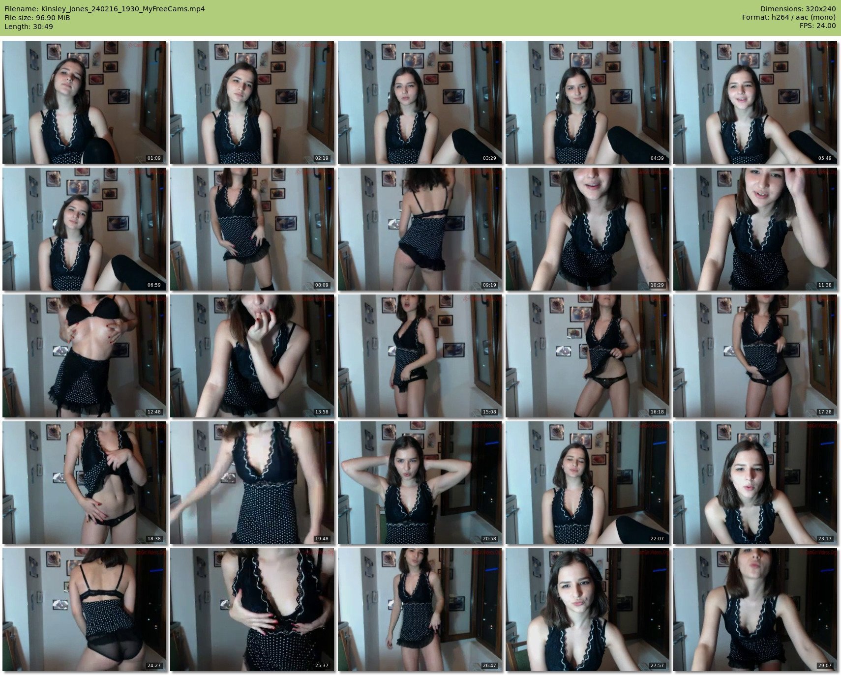
Task: Click the filename text ending in MyFreeCams.mp4
Action: tap(105, 9)
